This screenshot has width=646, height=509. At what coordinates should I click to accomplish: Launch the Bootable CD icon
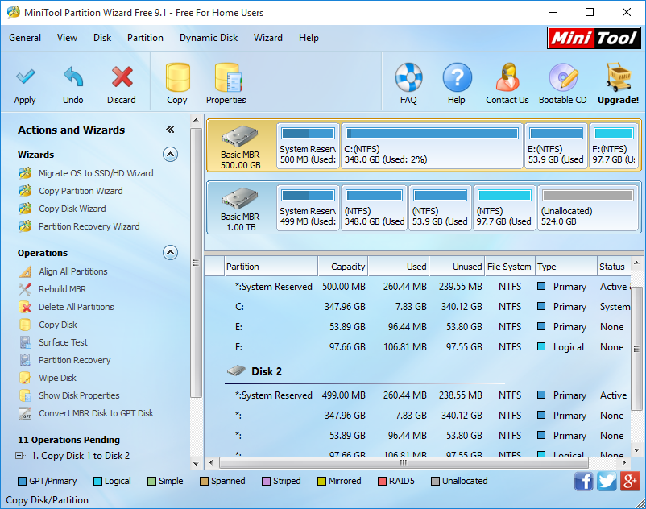563,77
